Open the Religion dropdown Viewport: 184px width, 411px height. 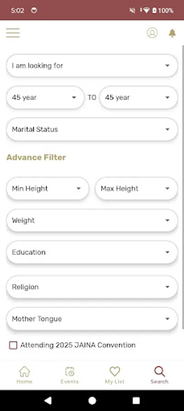point(92,287)
